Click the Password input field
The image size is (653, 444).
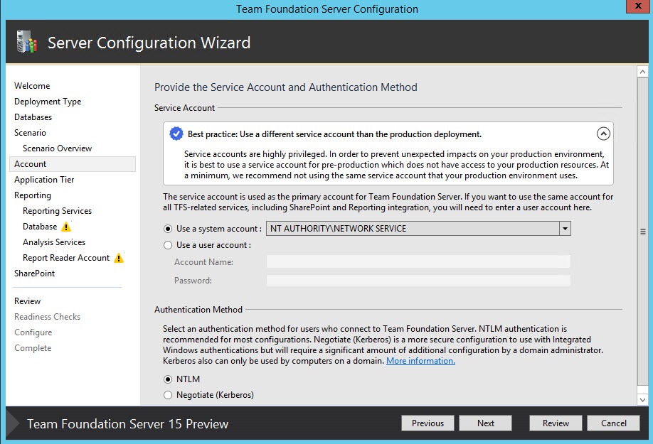point(418,281)
